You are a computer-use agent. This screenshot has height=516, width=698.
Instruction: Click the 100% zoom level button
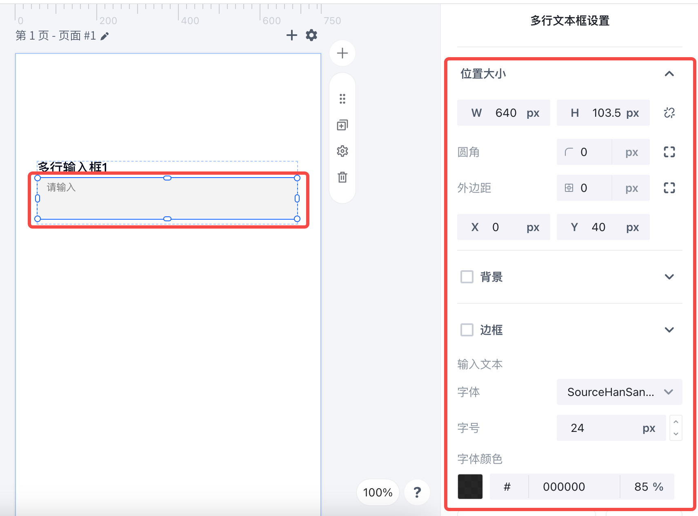tap(378, 492)
